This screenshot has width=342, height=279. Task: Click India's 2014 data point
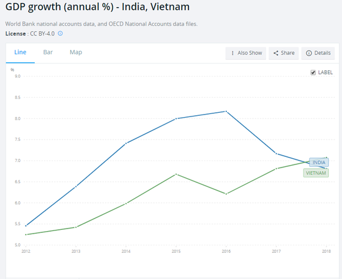pos(126,143)
